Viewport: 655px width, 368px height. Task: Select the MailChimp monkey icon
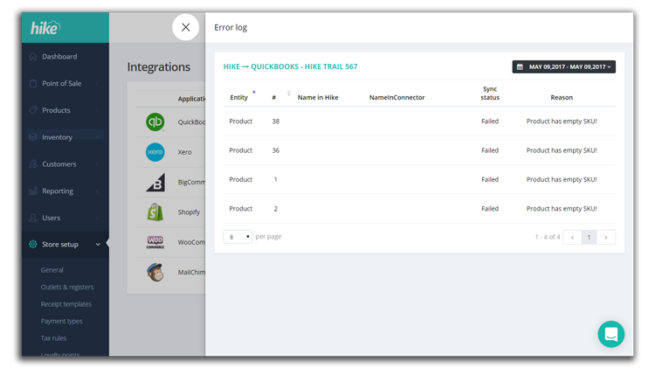click(x=155, y=272)
